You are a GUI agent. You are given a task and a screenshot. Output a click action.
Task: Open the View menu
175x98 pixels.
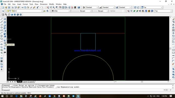14,4
